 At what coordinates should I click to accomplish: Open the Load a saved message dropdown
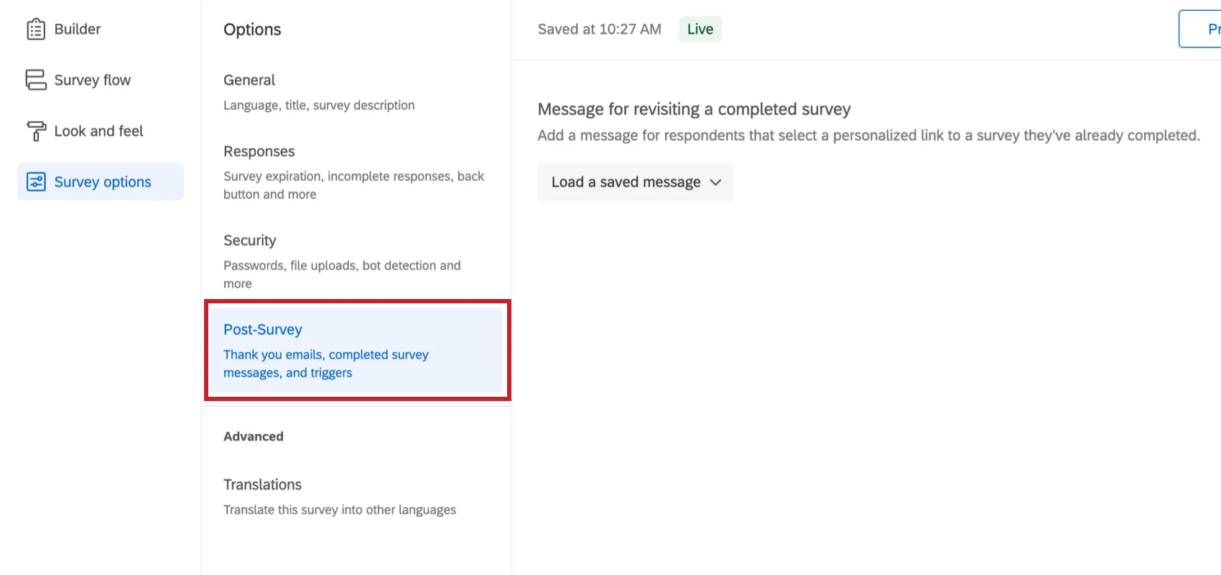pos(626,182)
